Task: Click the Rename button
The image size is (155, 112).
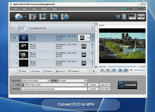Action: point(36,71)
